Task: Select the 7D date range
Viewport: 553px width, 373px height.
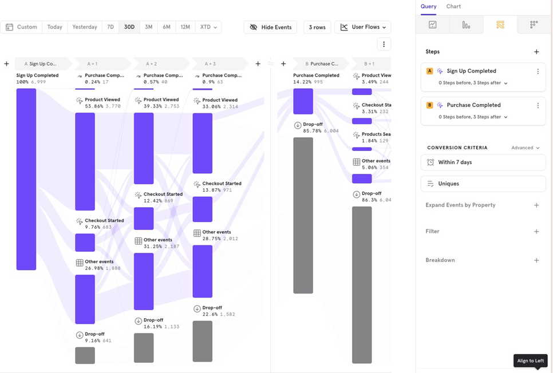Action: coord(110,27)
